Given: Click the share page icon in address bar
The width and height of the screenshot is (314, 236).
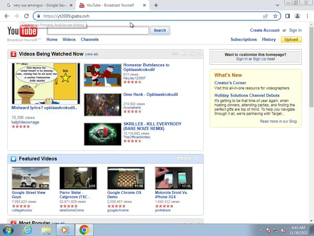Looking at the screenshot, I should pos(266,16).
